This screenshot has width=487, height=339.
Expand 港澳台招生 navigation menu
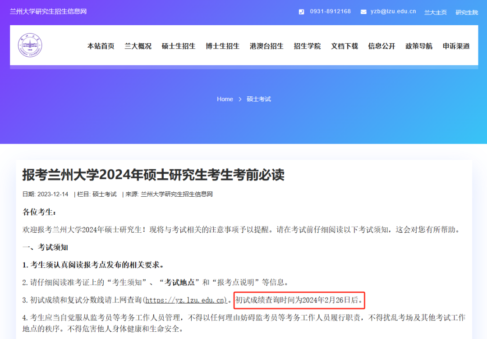coord(266,46)
